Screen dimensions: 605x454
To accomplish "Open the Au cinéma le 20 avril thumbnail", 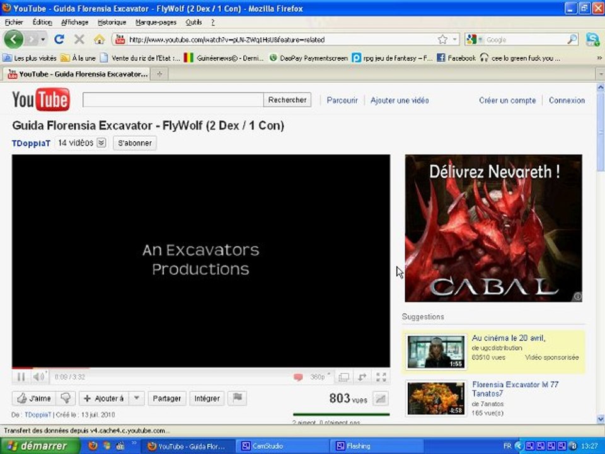I will (x=436, y=352).
